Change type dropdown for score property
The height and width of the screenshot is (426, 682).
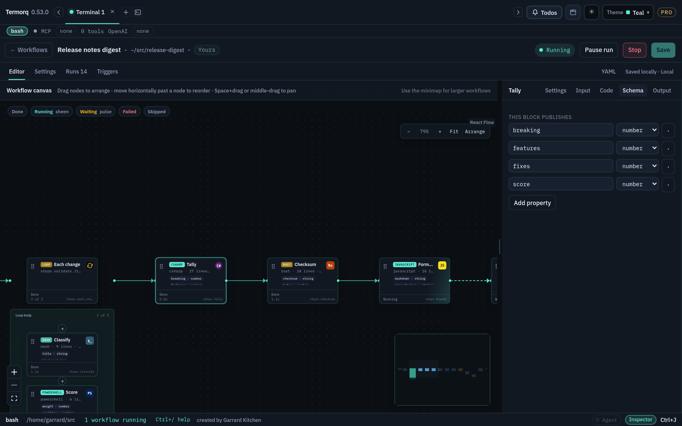point(637,184)
